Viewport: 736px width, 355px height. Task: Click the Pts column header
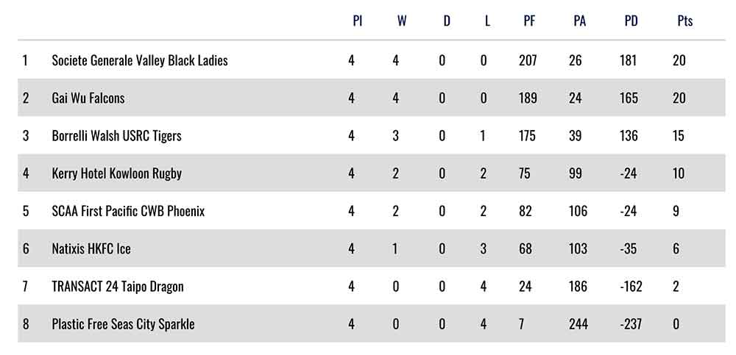(684, 21)
